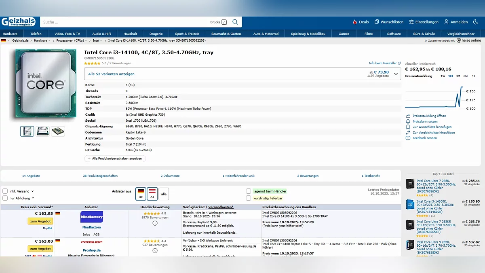Click the info icon under Mindfactory rating
The height and width of the screenshot is (273, 485).
tap(155, 223)
